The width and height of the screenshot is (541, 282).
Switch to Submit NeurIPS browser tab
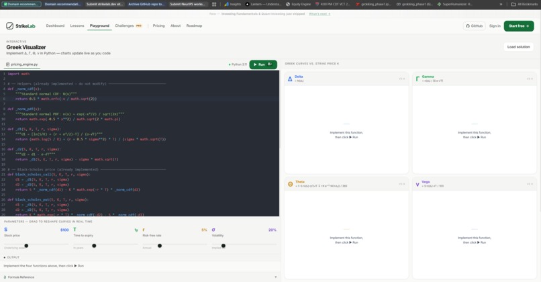(188, 4)
